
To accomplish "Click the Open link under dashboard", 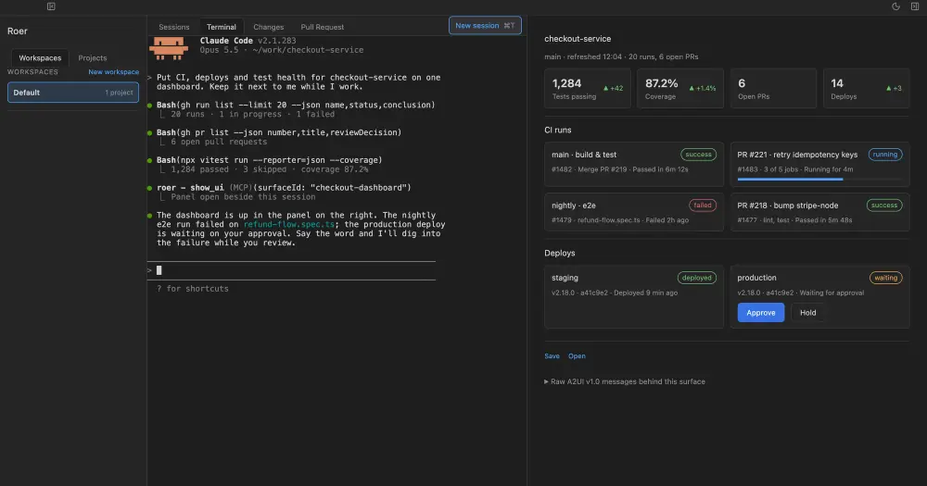I will pos(577,356).
